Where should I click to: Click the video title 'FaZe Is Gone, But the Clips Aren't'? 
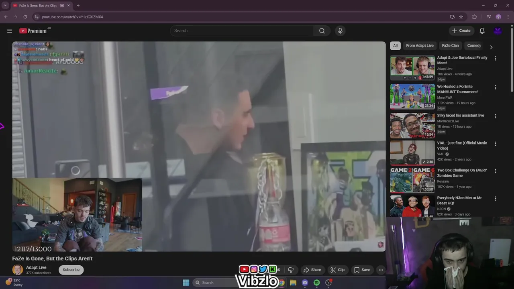coord(52,258)
